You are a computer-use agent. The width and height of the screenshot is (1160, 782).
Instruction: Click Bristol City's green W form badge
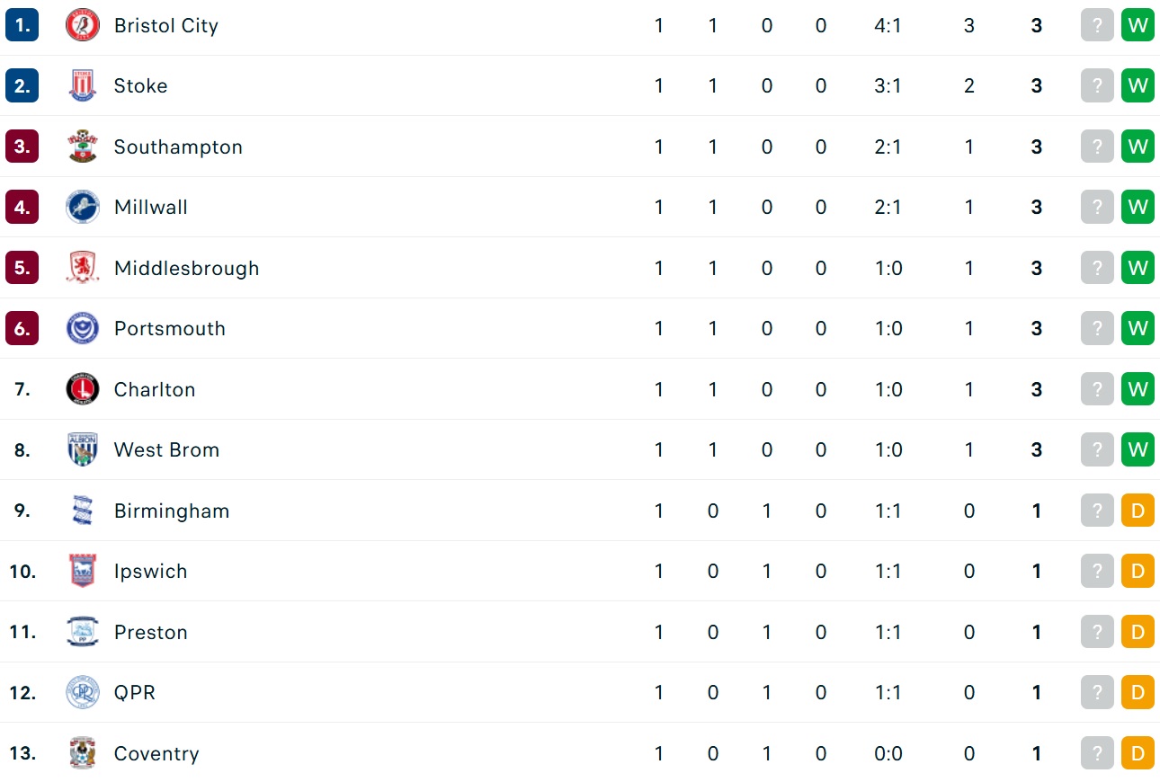[1138, 25]
